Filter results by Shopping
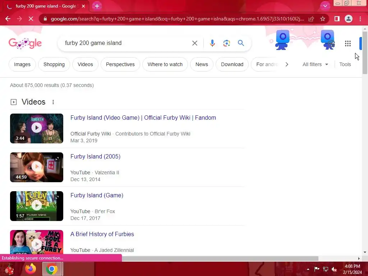368x276 pixels. click(54, 64)
